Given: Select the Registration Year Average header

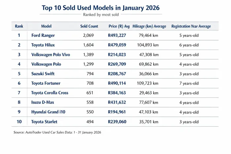Looking at the screenshot, I should 191,26.
